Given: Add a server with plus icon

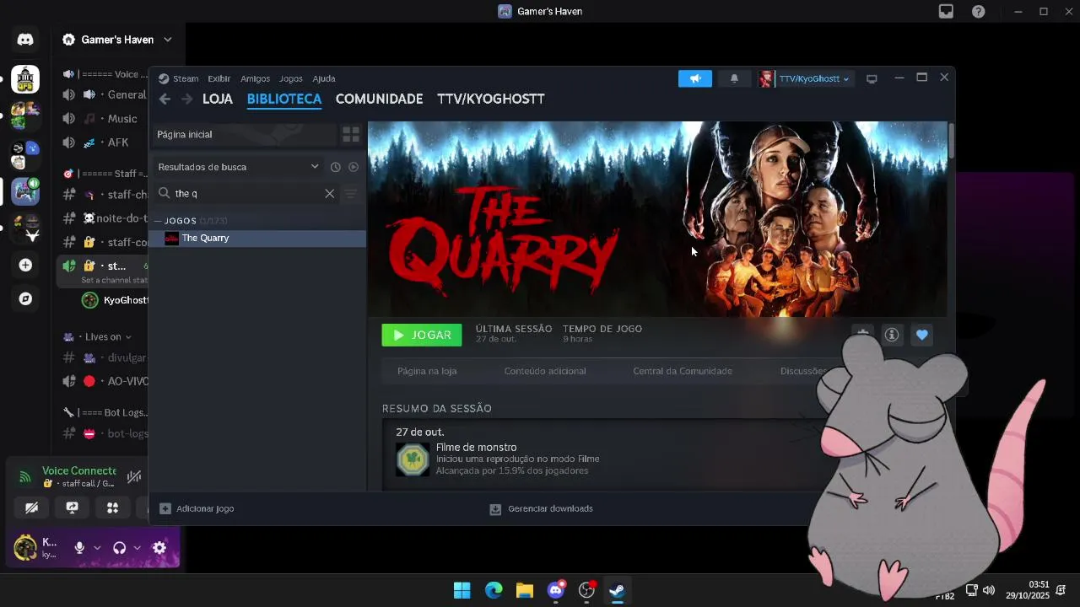Looking at the screenshot, I should pos(25,265).
